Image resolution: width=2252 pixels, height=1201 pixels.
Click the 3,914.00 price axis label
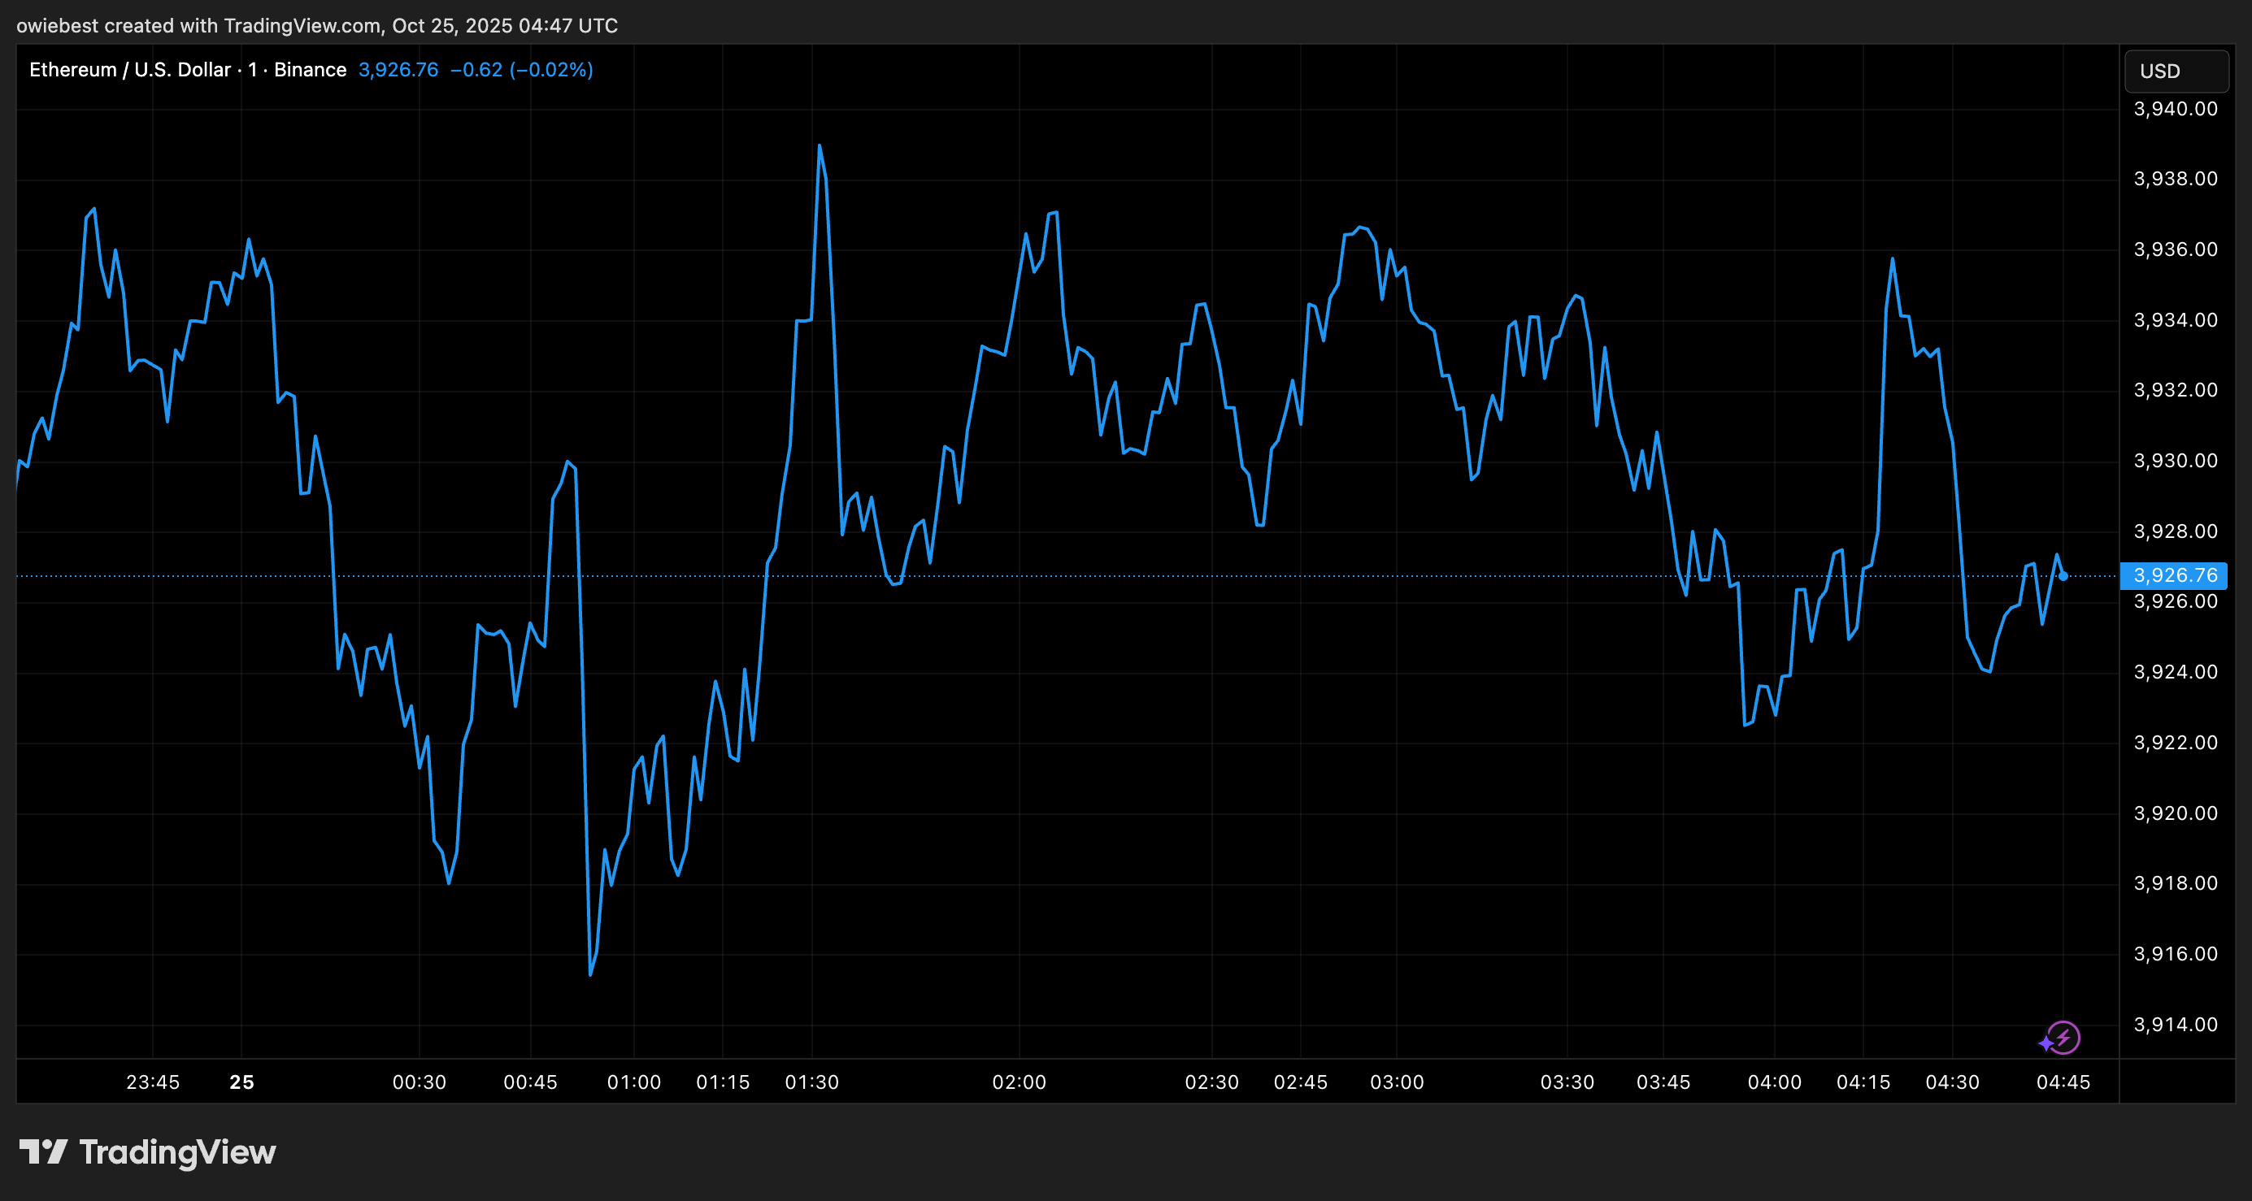[2175, 1025]
